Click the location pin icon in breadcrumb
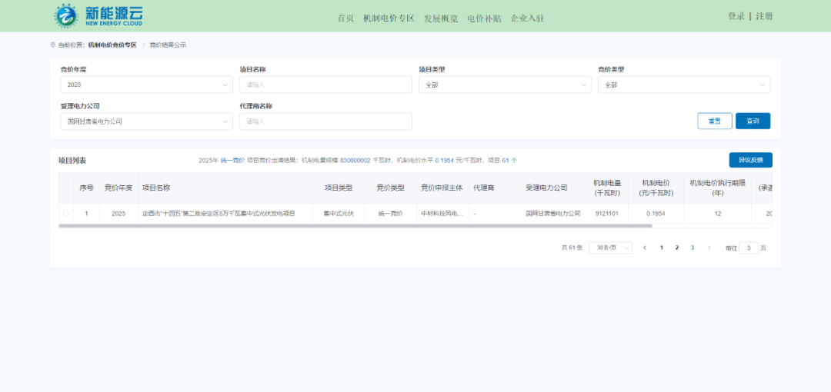 click(52, 45)
